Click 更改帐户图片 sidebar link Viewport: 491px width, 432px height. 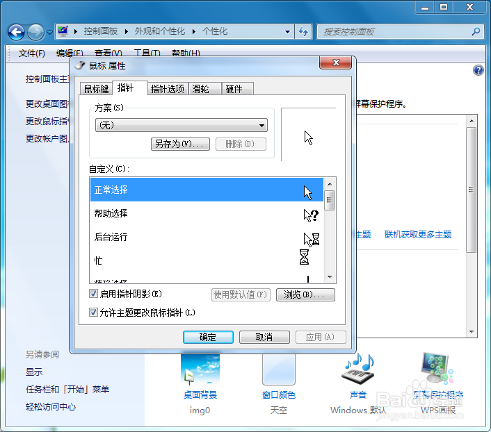tap(47, 139)
